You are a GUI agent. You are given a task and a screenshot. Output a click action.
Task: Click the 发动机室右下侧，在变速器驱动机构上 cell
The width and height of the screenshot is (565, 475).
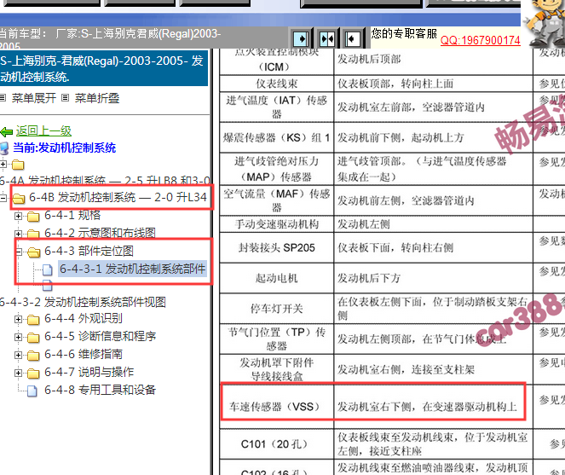pos(433,406)
